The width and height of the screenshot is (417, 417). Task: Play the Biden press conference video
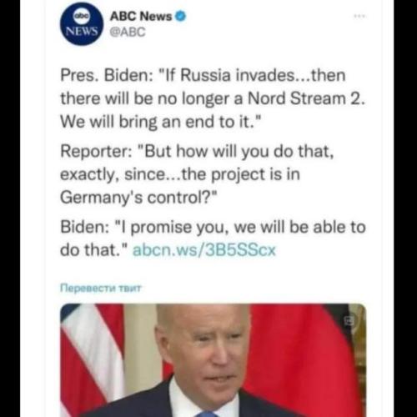coord(213,360)
